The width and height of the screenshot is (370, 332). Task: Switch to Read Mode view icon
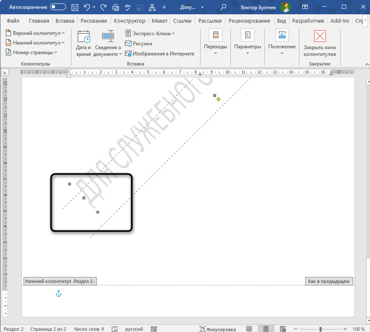coord(249,329)
